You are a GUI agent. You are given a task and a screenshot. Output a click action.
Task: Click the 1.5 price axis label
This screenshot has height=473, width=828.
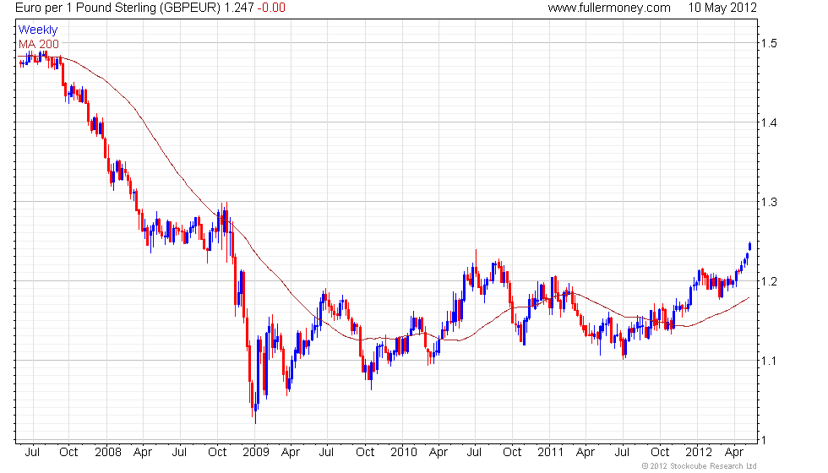(769, 43)
